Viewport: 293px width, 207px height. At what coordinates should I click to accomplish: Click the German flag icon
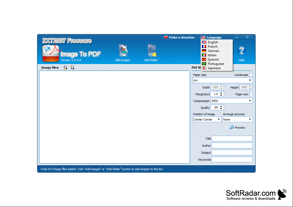(204, 51)
